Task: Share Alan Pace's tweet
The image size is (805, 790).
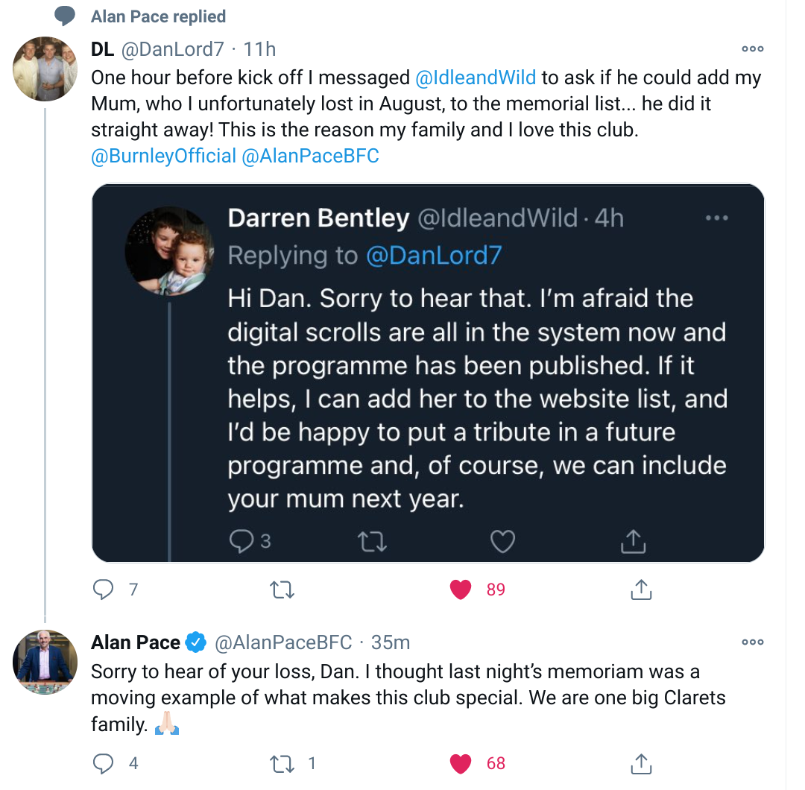Action: pos(640,762)
